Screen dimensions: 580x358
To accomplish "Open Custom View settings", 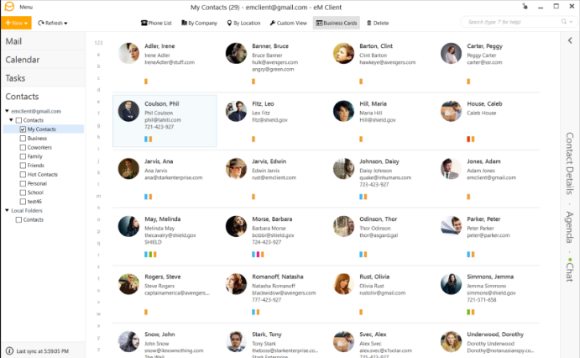I will [x=288, y=23].
